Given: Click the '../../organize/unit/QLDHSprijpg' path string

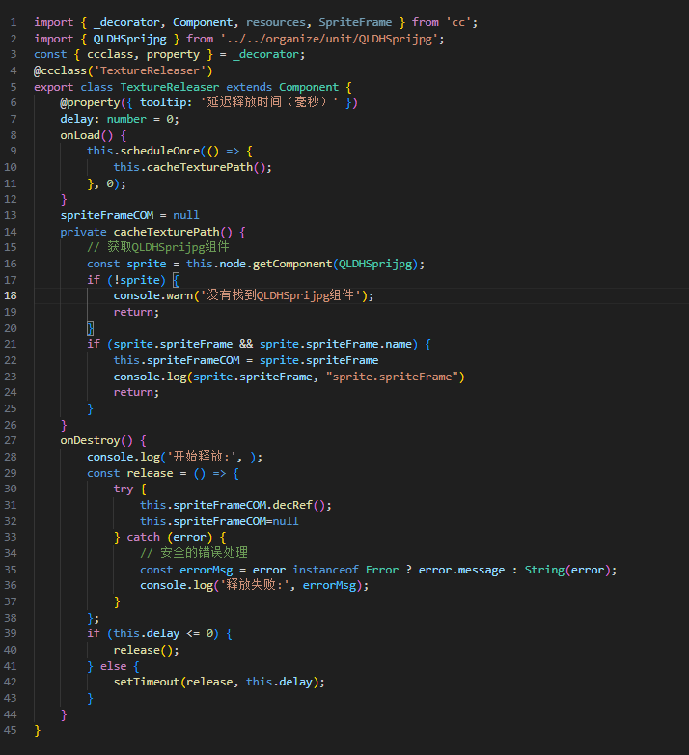Looking at the screenshot, I should 329,39.
